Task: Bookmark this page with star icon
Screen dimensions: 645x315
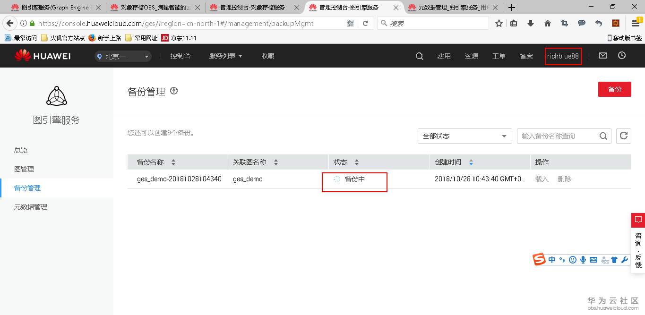Action: point(499,23)
